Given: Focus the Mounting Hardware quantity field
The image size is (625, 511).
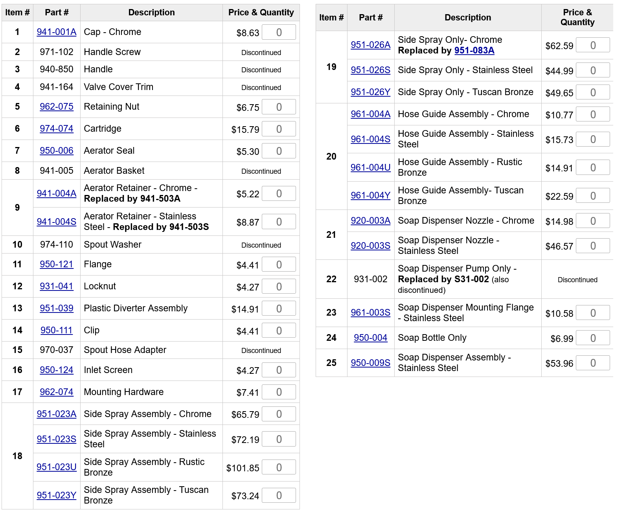Looking at the screenshot, I should [x=279, y=392].
